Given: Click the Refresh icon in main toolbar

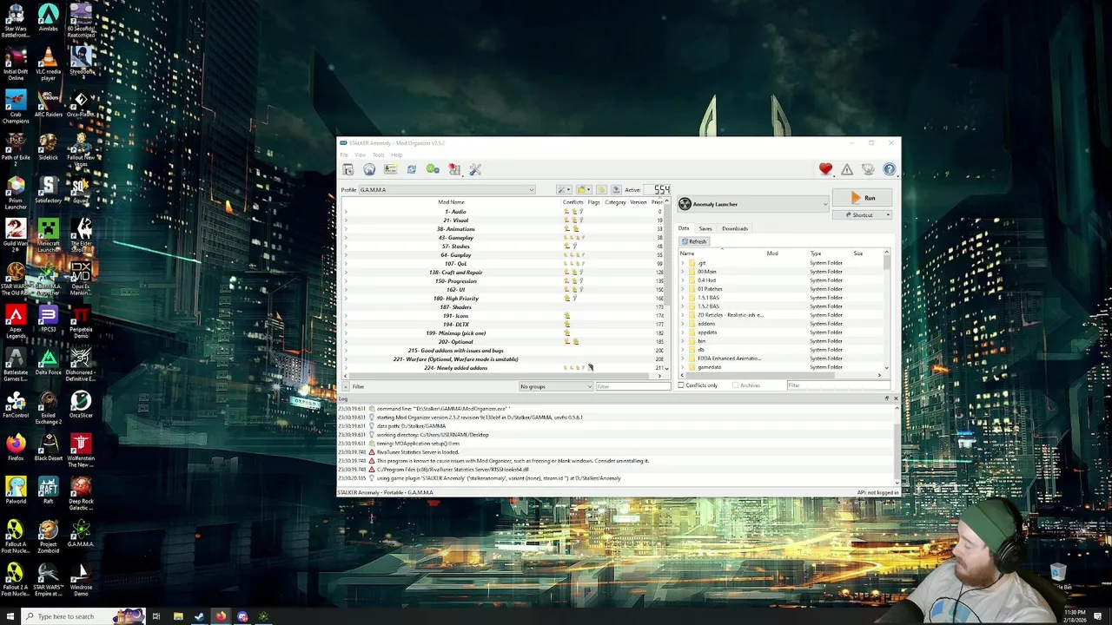Looking at the screenshot, I should [412, 169].
